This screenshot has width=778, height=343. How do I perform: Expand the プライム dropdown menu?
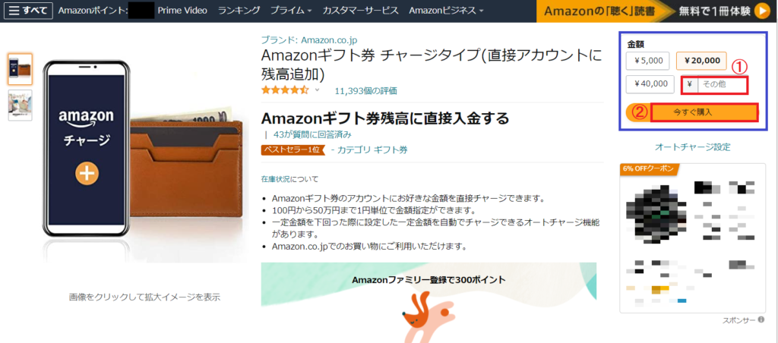click(291, 11)
